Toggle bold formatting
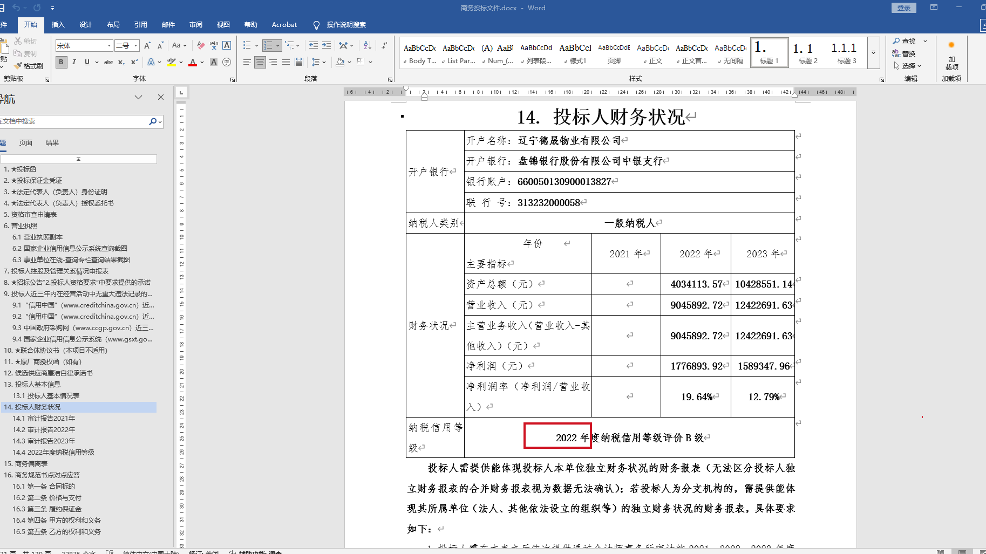Screen dimensions: 986x554 (61, 62)
